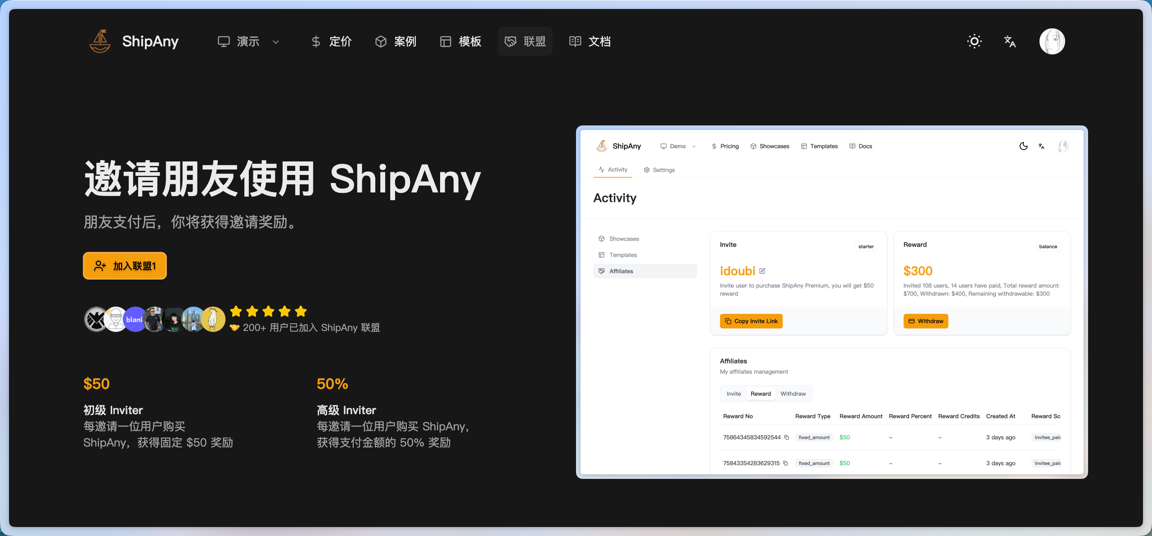1152x536 pixels.
Task: Expand the Demo dropdown in preview navbar
Action: click(x=678, y=146)
